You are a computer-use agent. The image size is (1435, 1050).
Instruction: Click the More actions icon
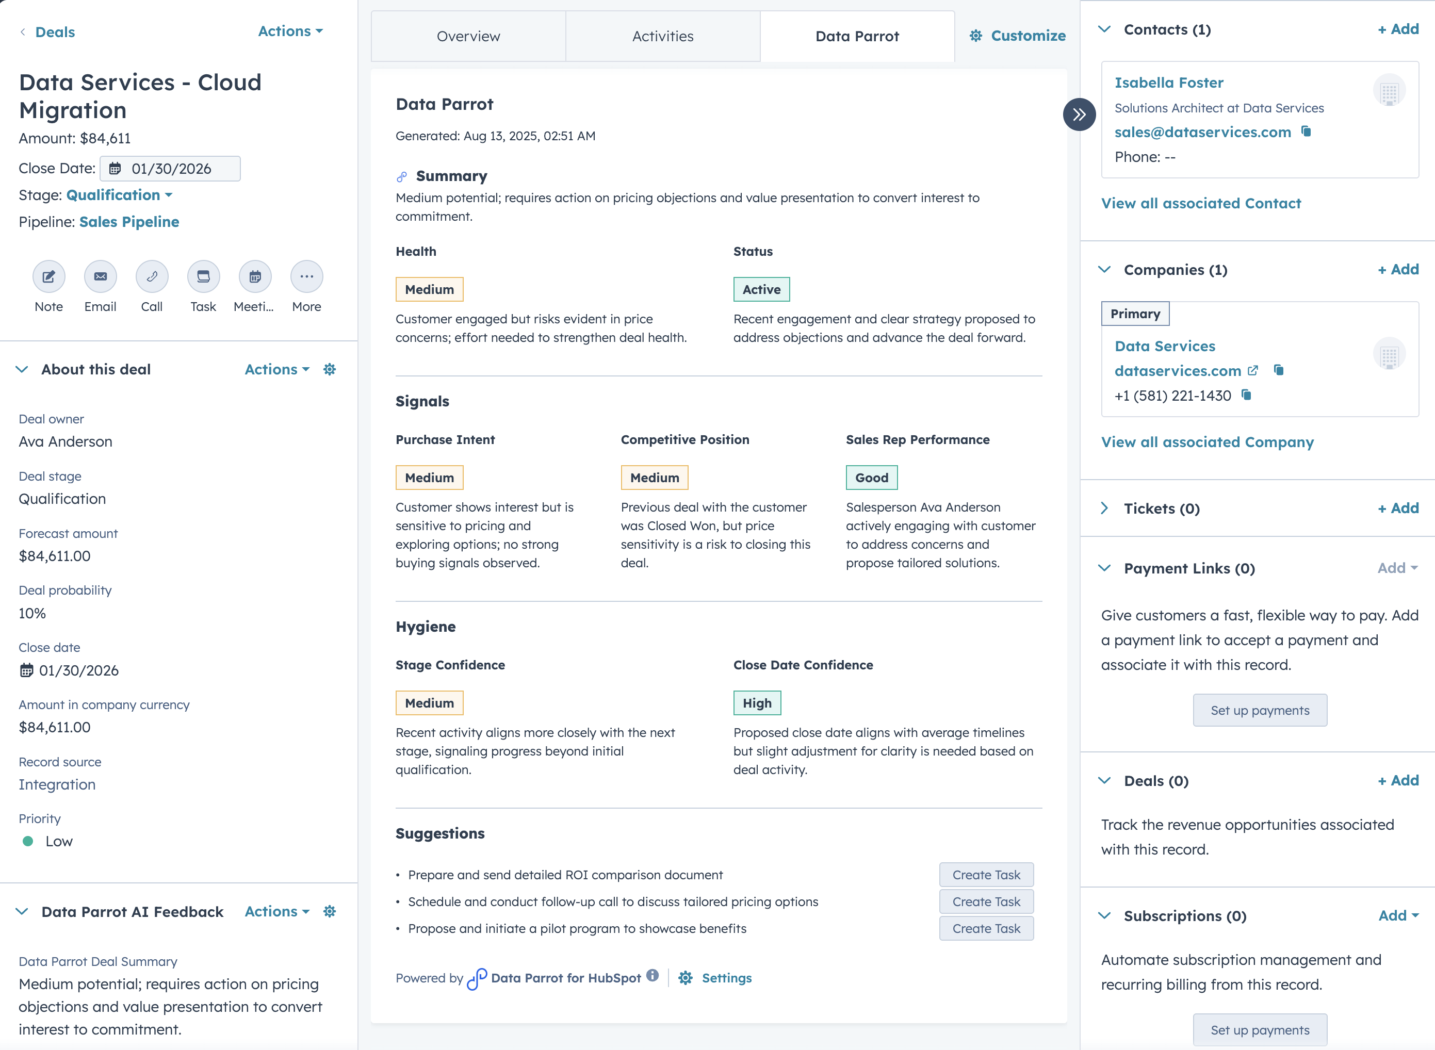tap(306, 276)
